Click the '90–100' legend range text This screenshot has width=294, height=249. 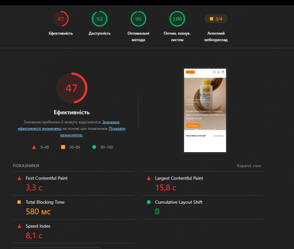click(107, 147)
